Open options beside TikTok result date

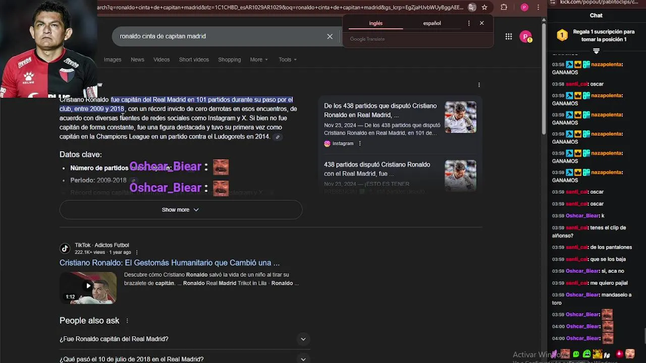click(x=137, y=252)
